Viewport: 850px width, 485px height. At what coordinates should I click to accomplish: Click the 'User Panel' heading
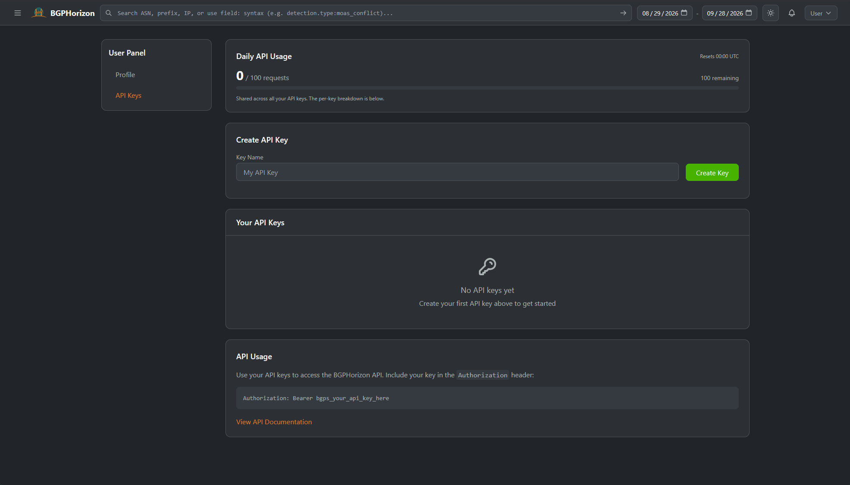click(x=127, y=53)
